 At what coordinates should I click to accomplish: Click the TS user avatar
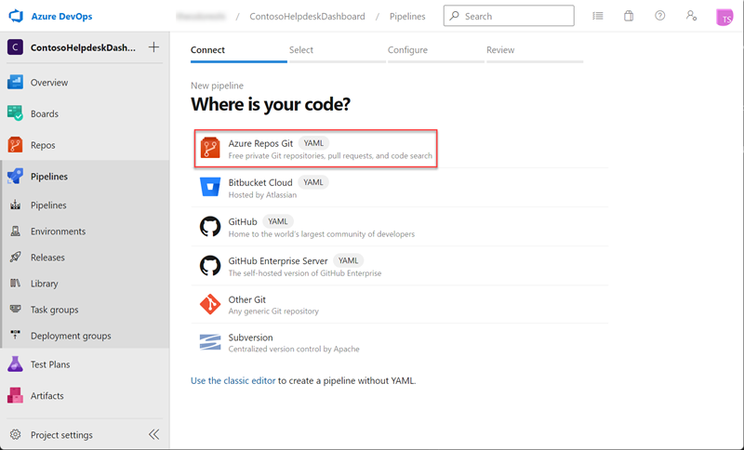tap(724, 18)
